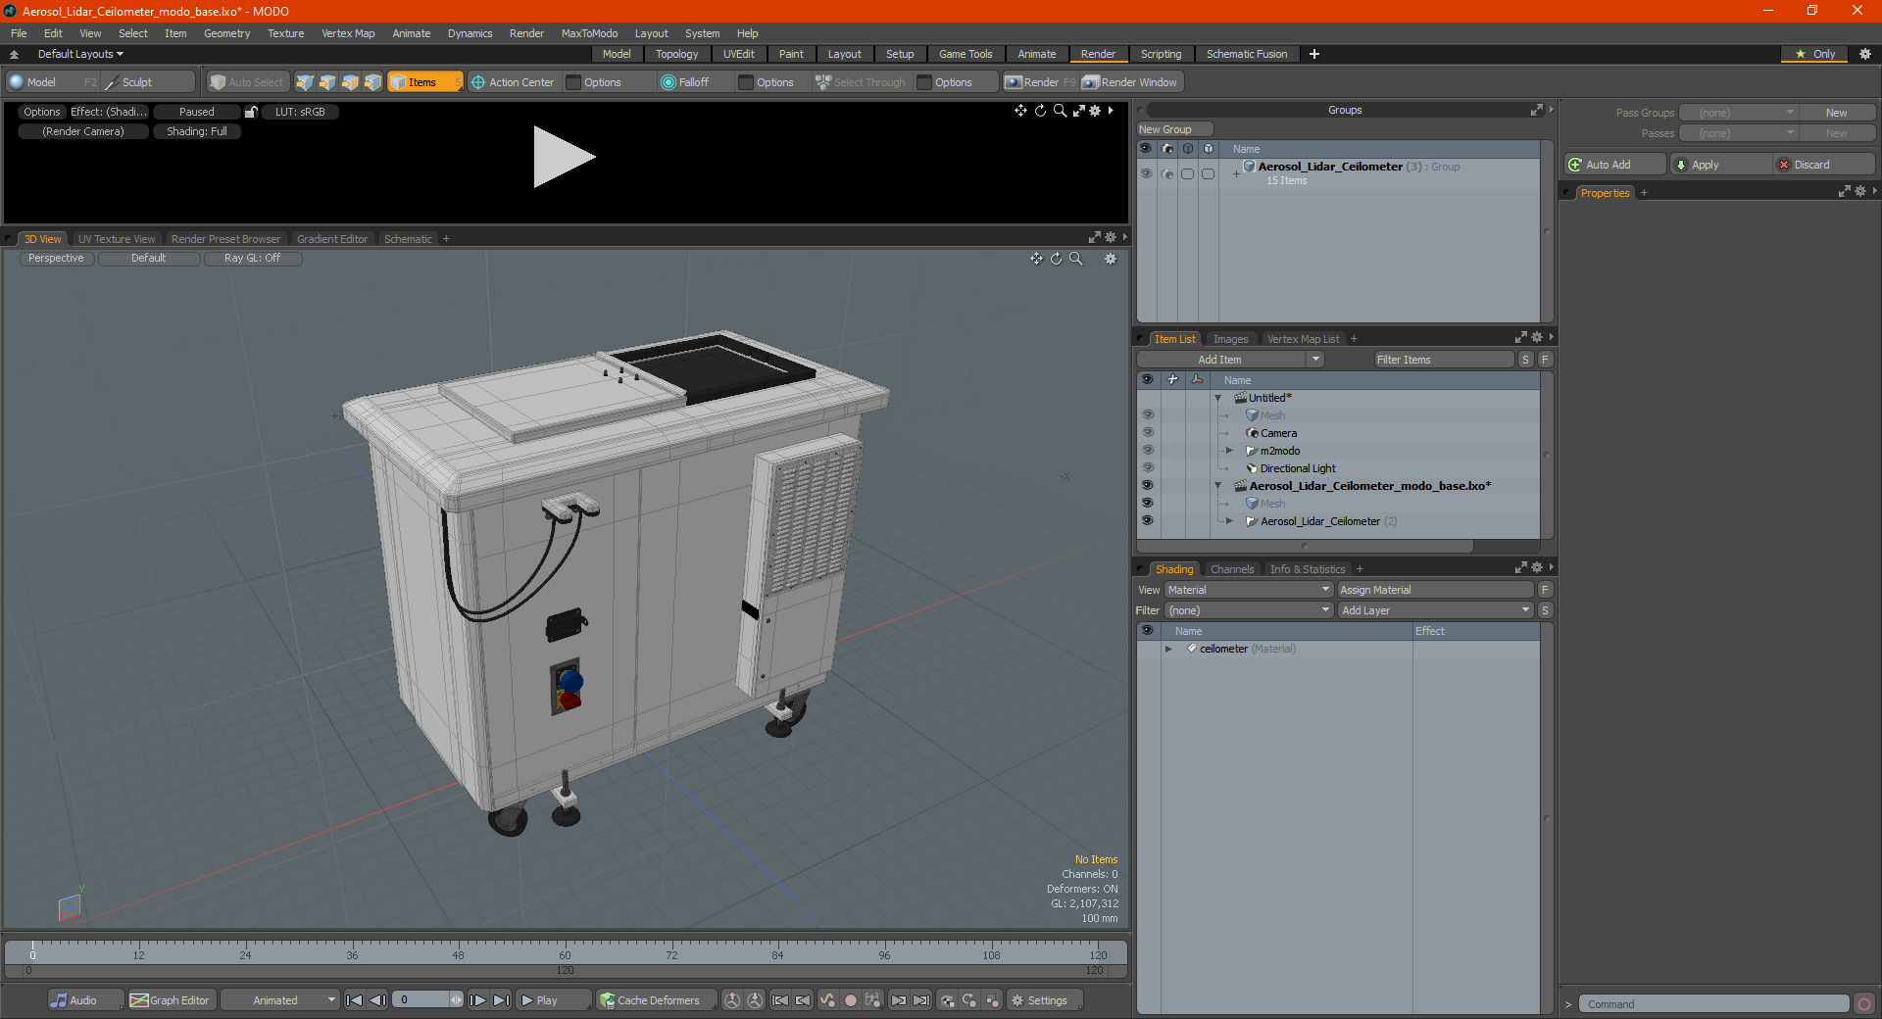Collapse the Untitled* scene
Image resolution: width=1882 pixels, height=1019 pixels.
pos(1217,398)
